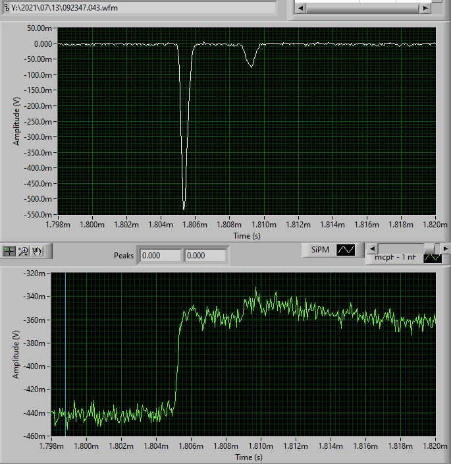The height and width of the screenshot is (464, 451).
Task: Click upper graph Amplitude (V) axis label
Action: pos(16,121)
